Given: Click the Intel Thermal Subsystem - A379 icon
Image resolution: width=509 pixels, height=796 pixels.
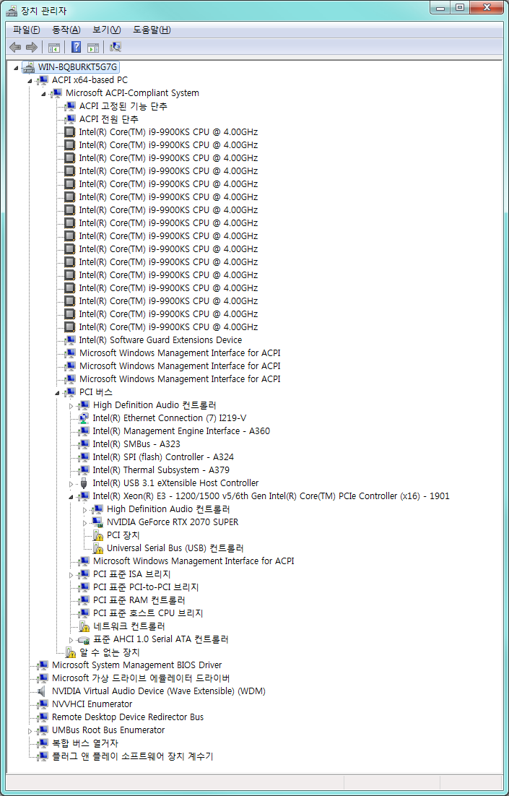Looking at the screenshot, I should pyautogui.click(x=84, y=470).
